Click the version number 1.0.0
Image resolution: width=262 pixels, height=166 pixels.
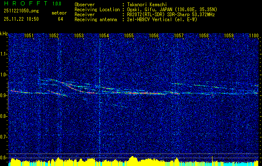(x=57, y=3)
